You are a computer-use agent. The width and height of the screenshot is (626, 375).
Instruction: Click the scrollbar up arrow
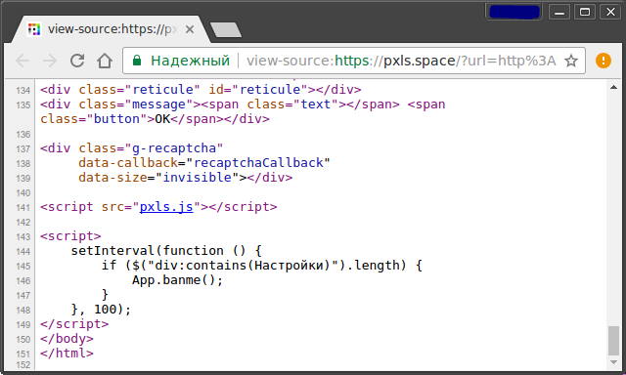click(x=613, y=87)
